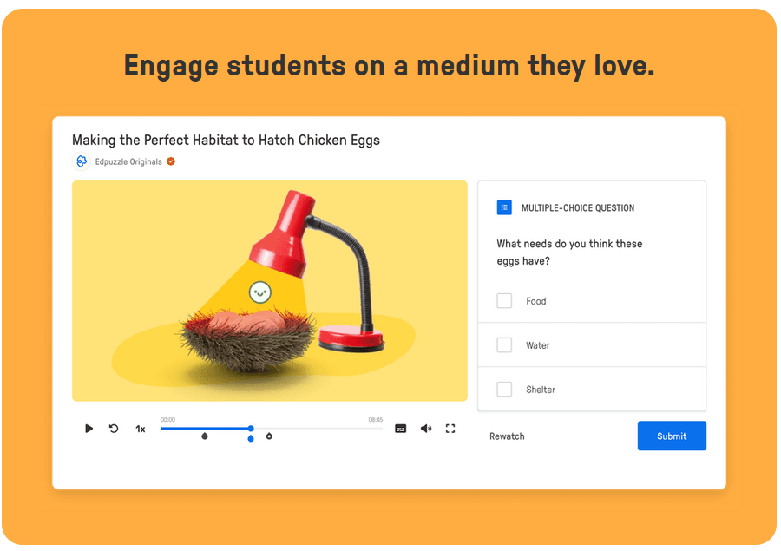Tick the Water checkbox
The width and height of the screenshot is (781, 551).
coord(504,345)
